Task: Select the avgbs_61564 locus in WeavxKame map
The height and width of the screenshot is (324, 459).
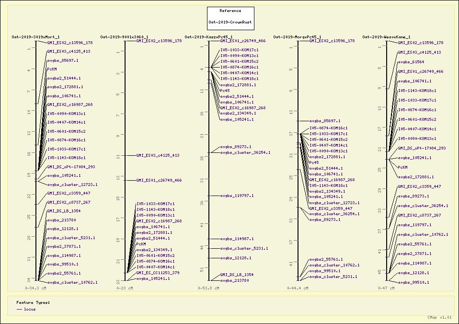Action: coord(411,62)
